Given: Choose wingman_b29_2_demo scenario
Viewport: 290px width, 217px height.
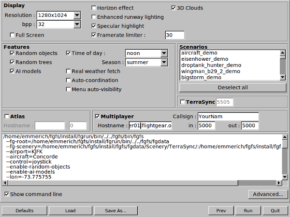Looking at the screenshot, I should pos(210,71).
